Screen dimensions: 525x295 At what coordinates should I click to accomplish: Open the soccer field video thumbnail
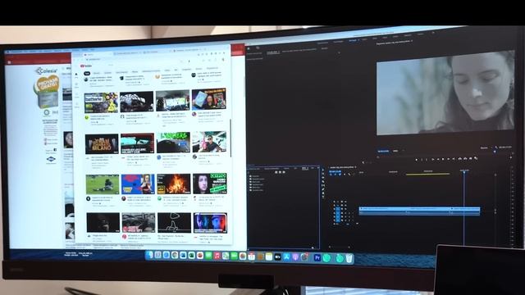point(103,184)
